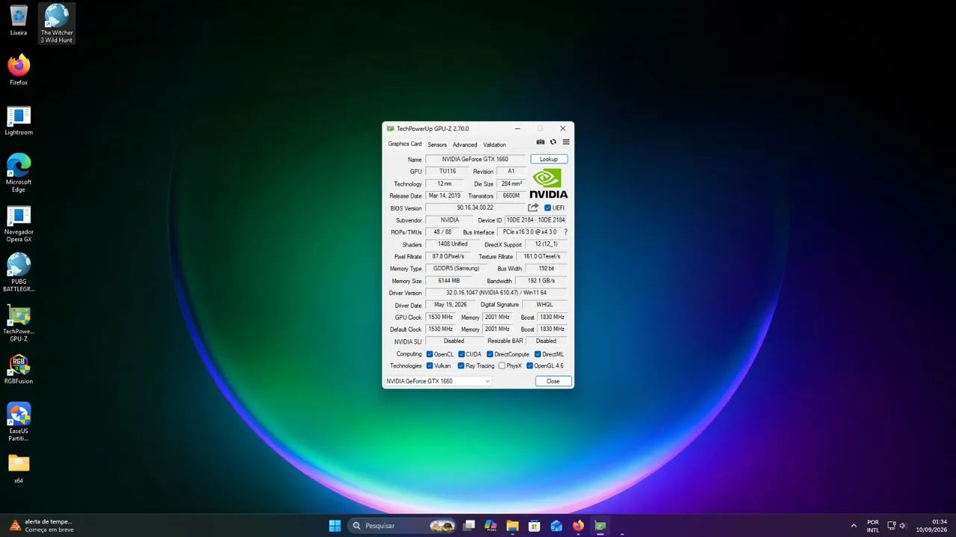Open the Copilot taskbar icon
The width and height of the screenshot is (956, 537).
click(x=491, y=525)
